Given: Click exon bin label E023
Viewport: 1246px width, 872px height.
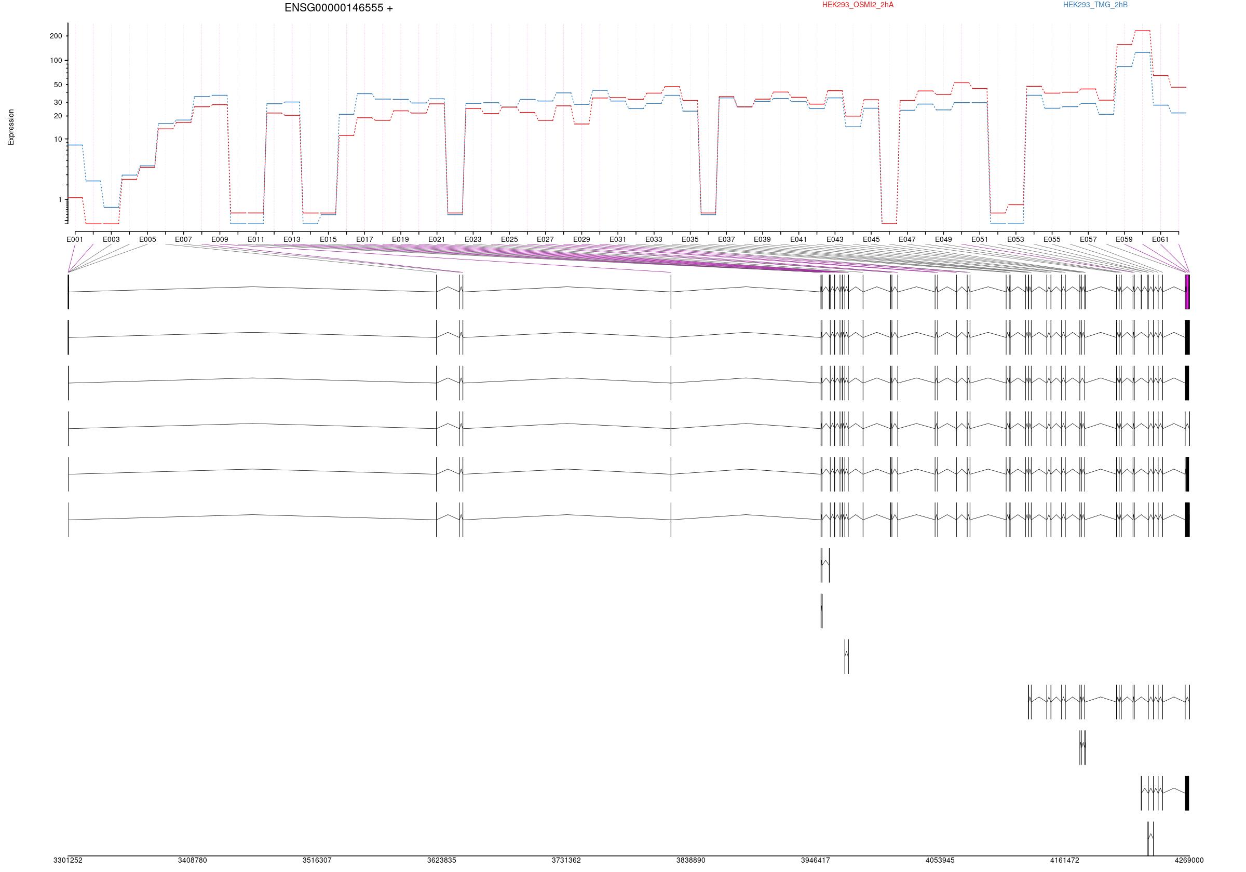Looking at the screenshot, I should (x=473, y=239).
